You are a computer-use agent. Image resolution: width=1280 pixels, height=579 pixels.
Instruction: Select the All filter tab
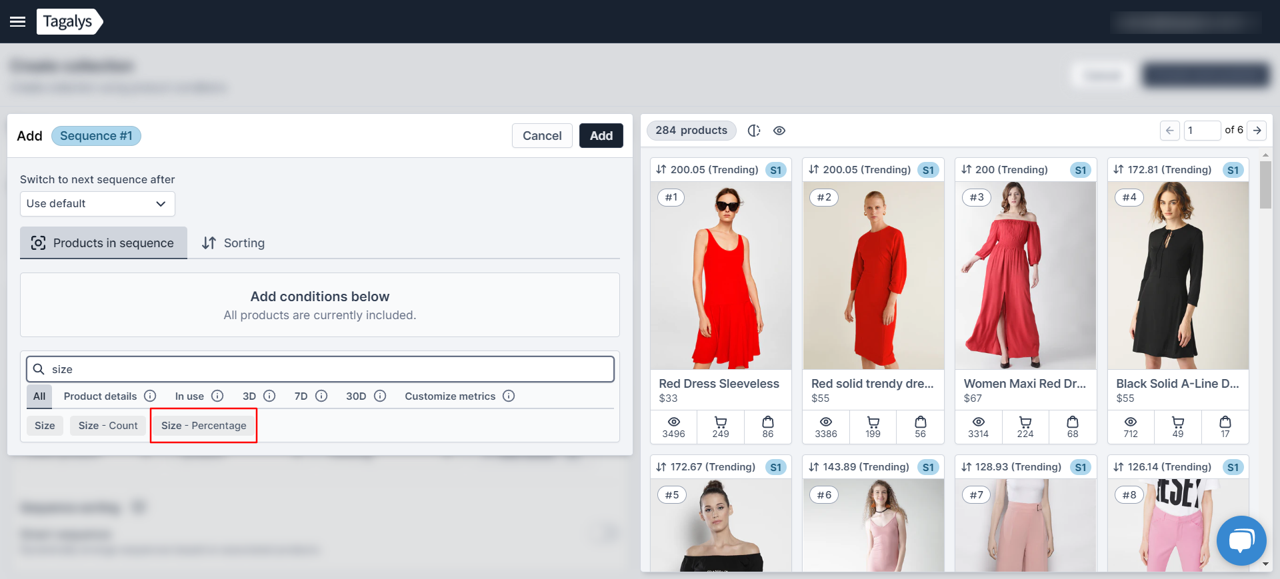[39, 396]
